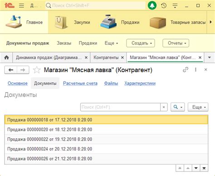This screenshot has height=176, width=215.
Task: Open notifications bell icon
Action: [x=152, y=5]
